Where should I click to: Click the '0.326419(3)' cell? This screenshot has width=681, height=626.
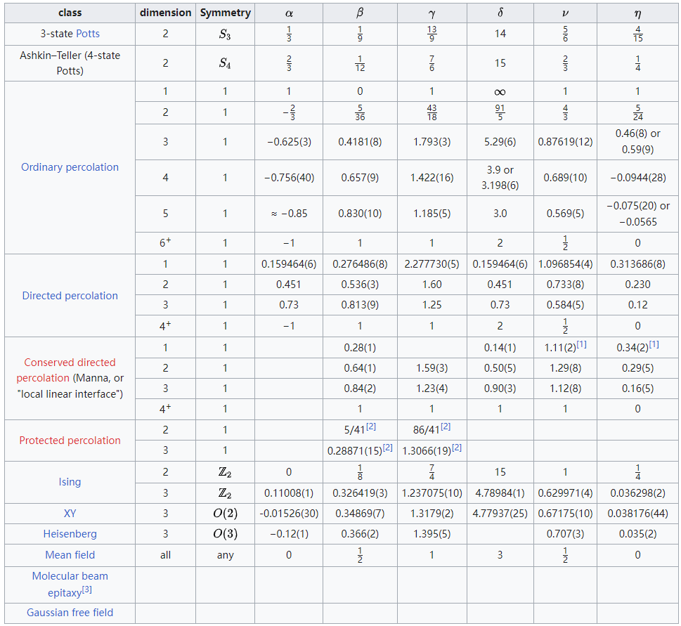[x=360, y=493]
